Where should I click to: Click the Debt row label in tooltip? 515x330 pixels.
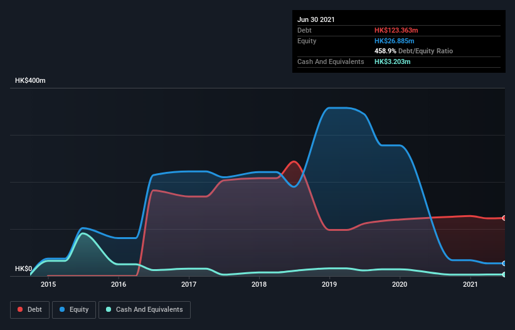tap(304, 30)
